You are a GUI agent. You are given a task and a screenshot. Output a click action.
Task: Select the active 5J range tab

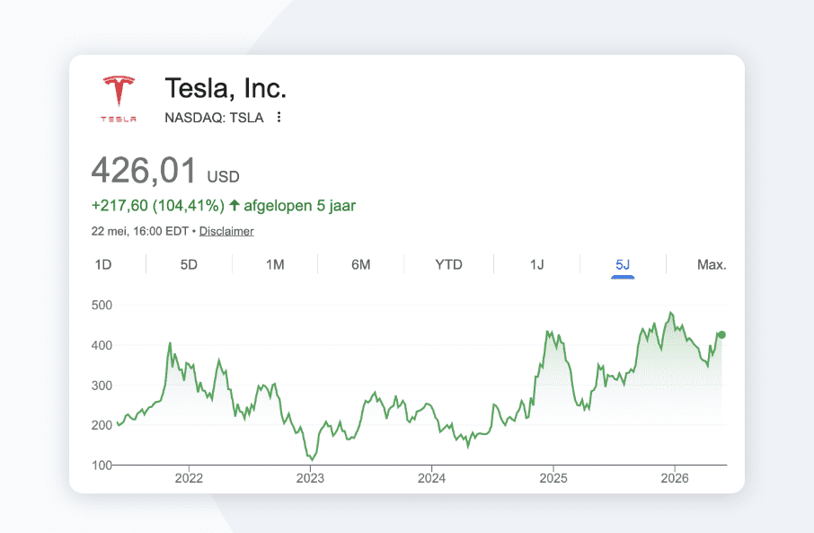(x=623, y=265)
